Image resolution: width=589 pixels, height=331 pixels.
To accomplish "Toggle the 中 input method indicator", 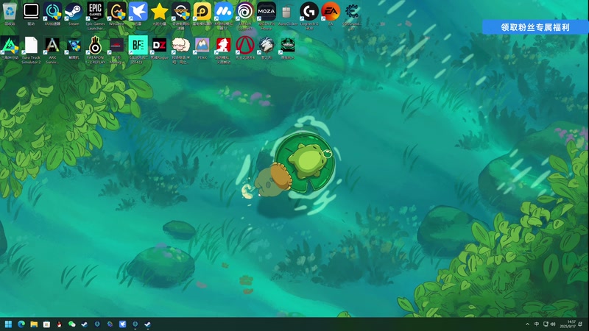I will pos(537,324).
